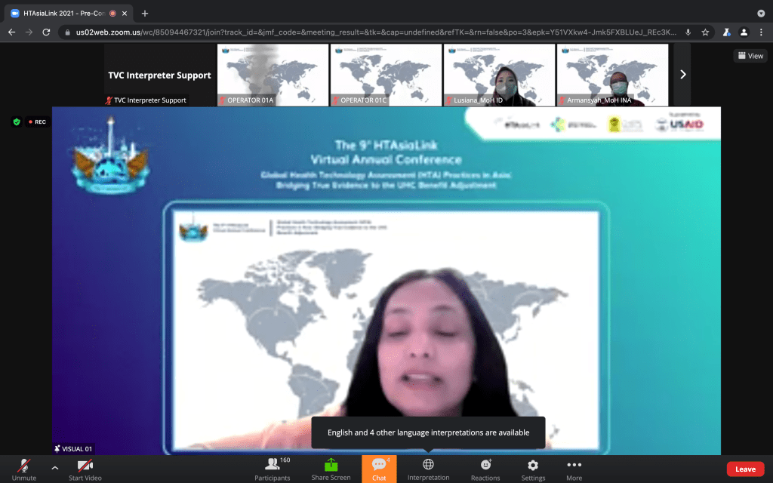Click the green encryption shield icon
The width and height of the screenshot is (773, 483).
pyautogui.click(x=16, y=122)
